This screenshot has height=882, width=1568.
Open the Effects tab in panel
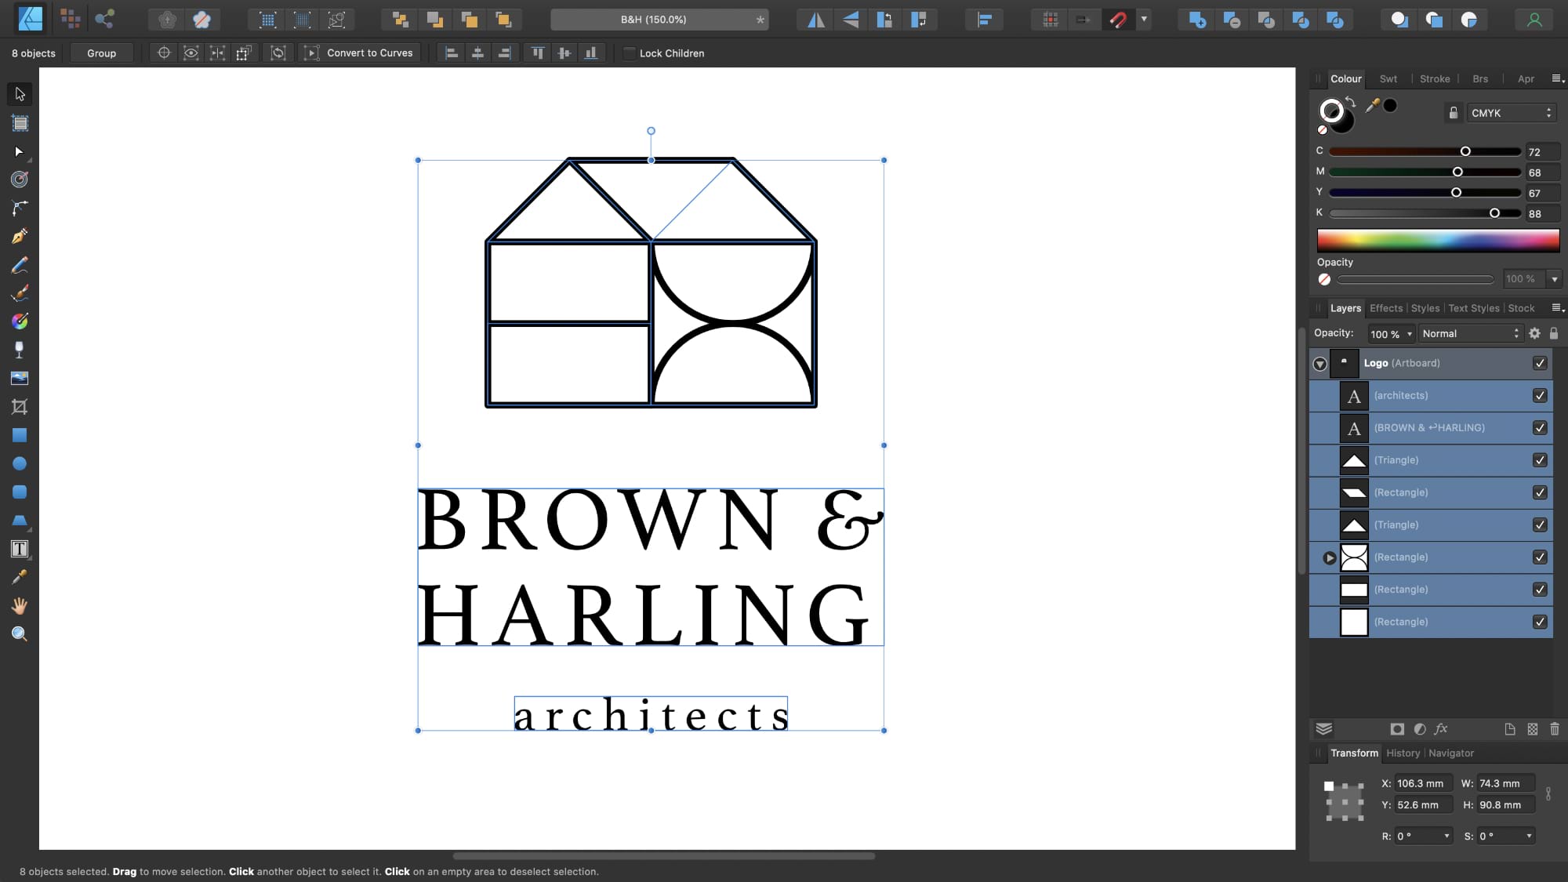pyautogui.click(x=1386, y=308)
